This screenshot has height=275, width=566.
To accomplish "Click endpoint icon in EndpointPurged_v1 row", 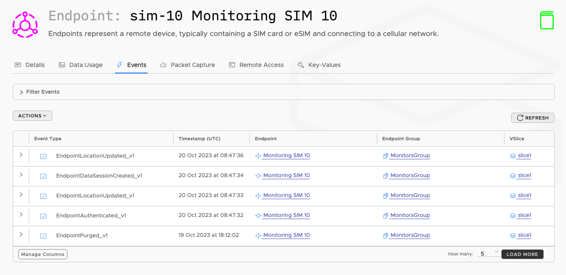I will (x=258, y=236).
